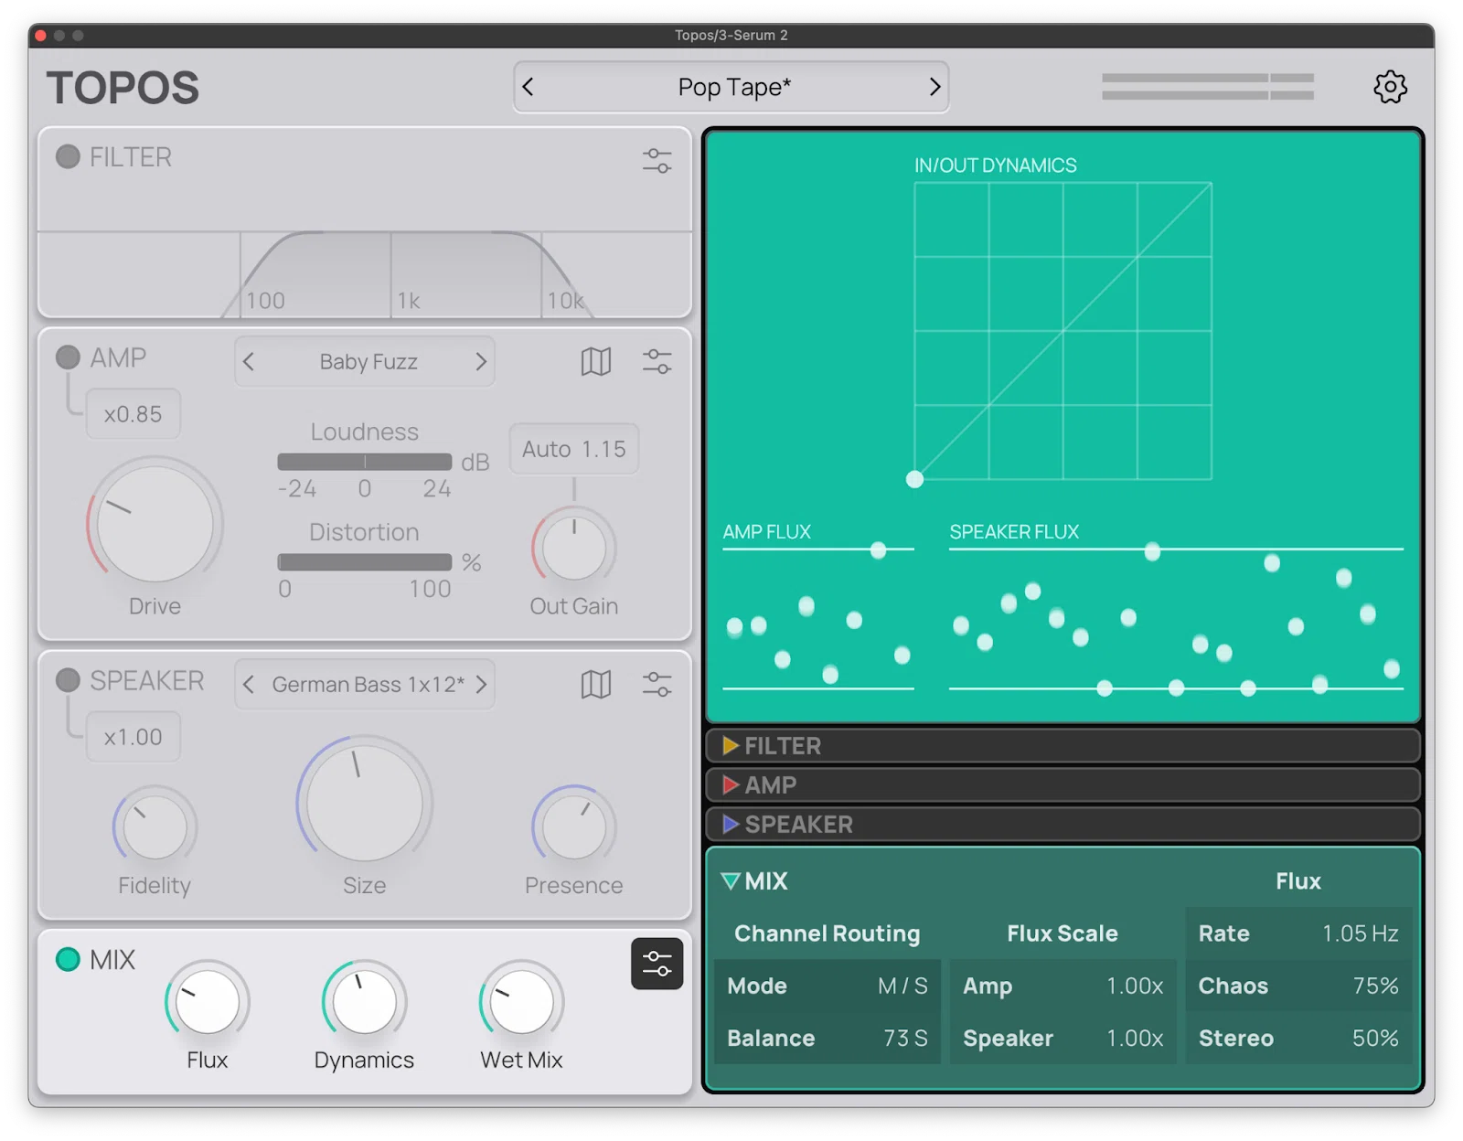
Task: Open AMP section advanced sliders icon
Action: click(x=657, y=362)
